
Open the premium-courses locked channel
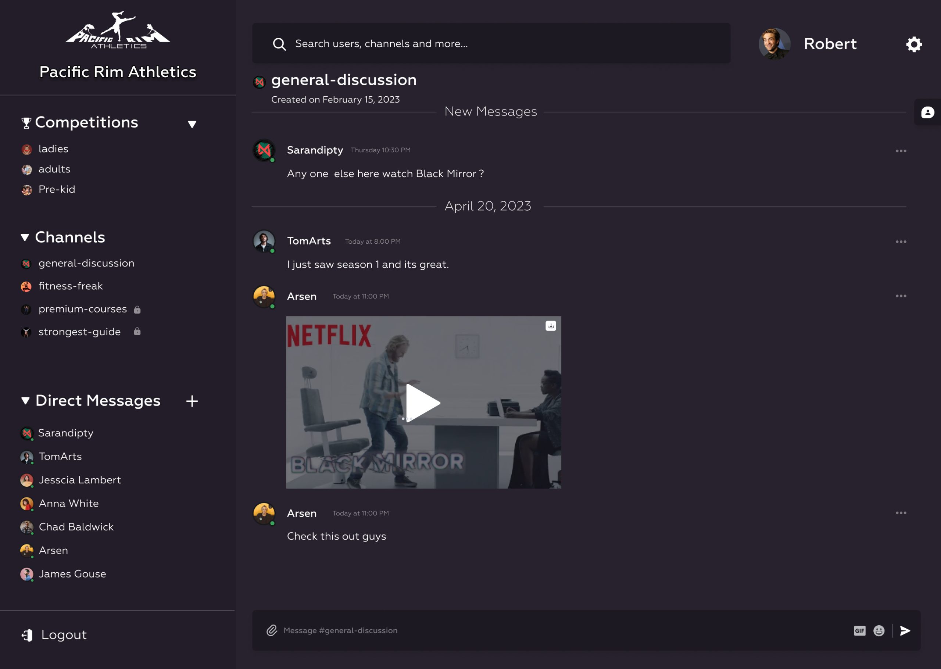(x=82, y=309)
